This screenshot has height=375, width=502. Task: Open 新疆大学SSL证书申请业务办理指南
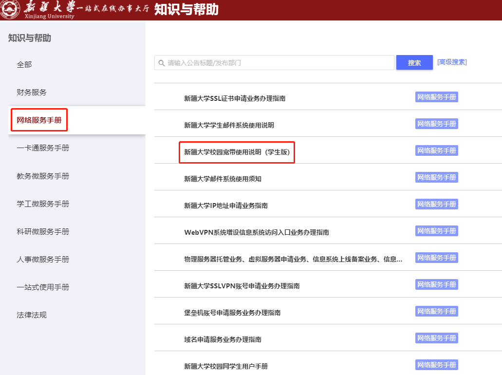pos(235,98)
